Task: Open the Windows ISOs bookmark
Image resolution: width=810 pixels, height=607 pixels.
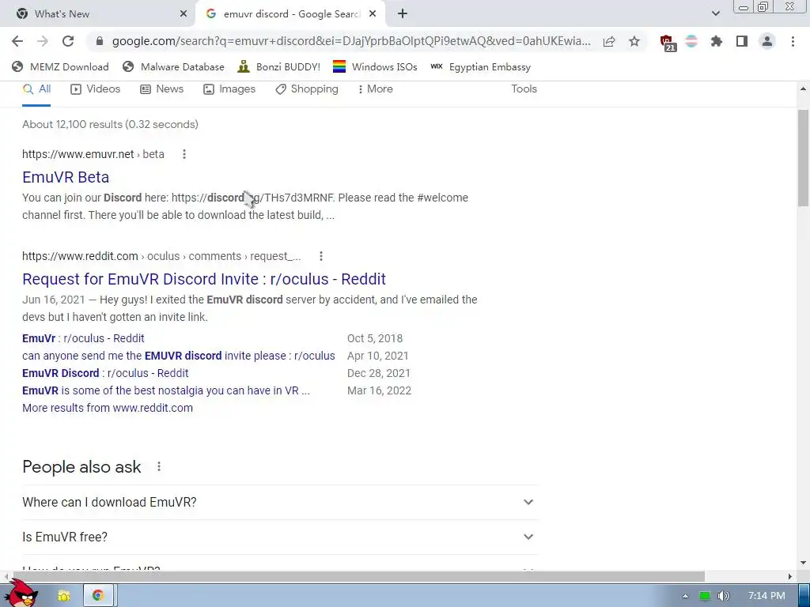Action: click(x=375, y=66)
